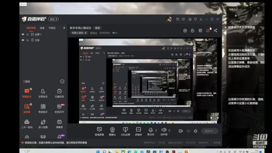Open the 弹幕助手 tool
Screen dimensions: 272x153
(x=27, y=93)
